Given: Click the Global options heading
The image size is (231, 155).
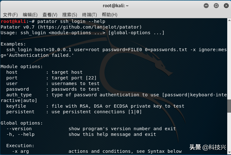Looking at the screenshot, I should (21, 123).
